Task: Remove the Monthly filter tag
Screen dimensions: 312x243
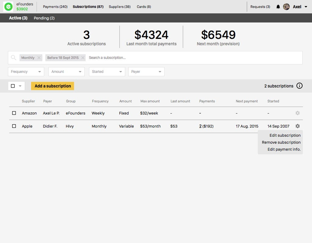Action: 39,58
